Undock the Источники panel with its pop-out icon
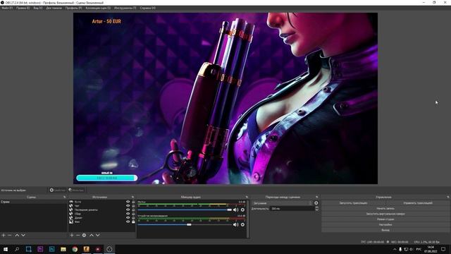This screenshot has width=451, height=254. [132, 197]
